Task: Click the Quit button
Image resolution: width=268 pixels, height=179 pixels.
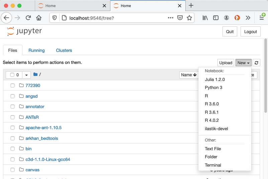Action: pos(230,31)
